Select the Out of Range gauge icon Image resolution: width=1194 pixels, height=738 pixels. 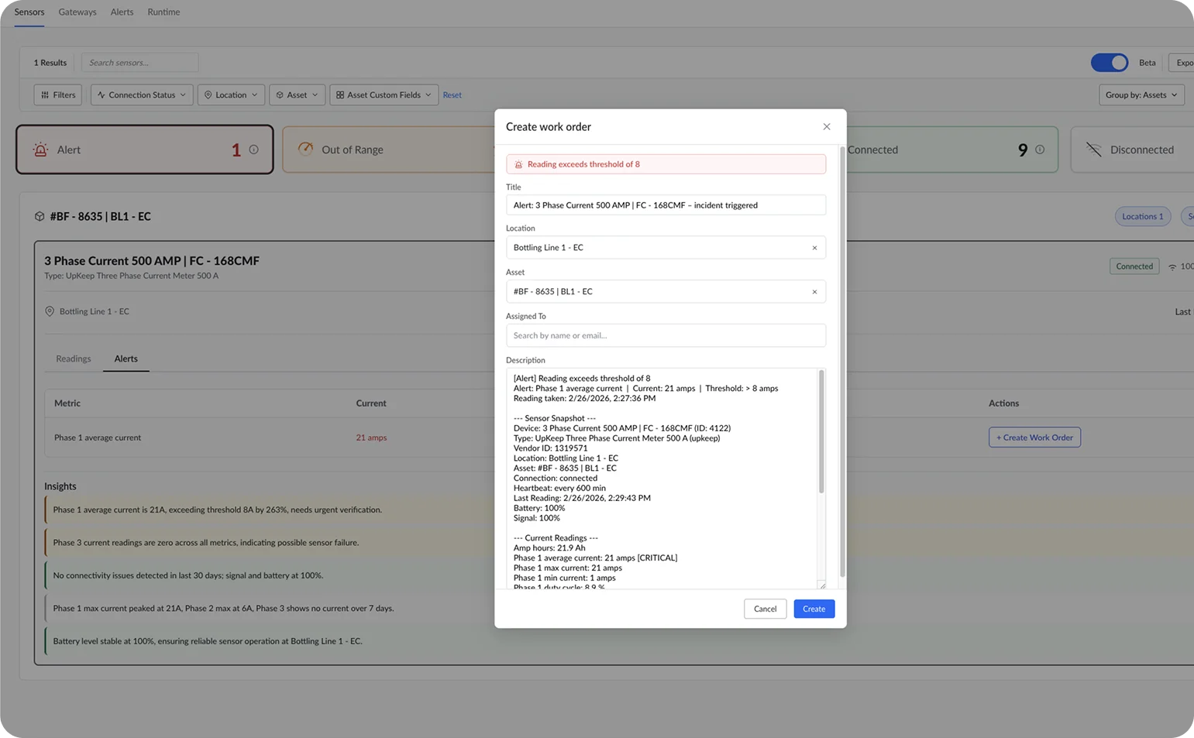click(x=305, y=149)
